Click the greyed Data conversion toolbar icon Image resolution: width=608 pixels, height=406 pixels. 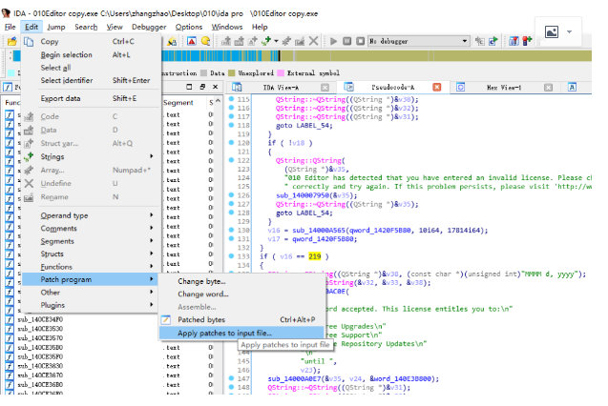pyautogui.click(x=240, y=41)
